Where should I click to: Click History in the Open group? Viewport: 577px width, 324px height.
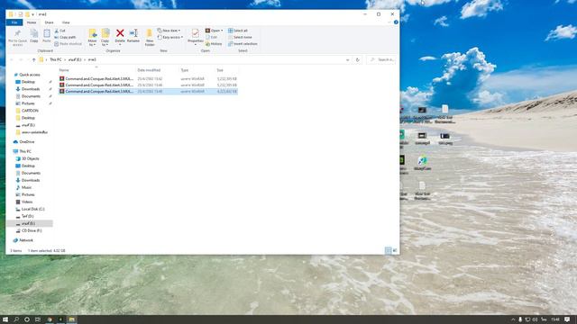point(214,44)
